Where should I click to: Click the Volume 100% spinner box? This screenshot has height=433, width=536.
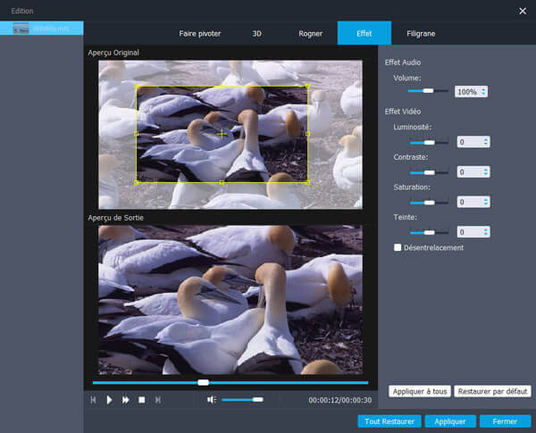(x=471, y=91)
